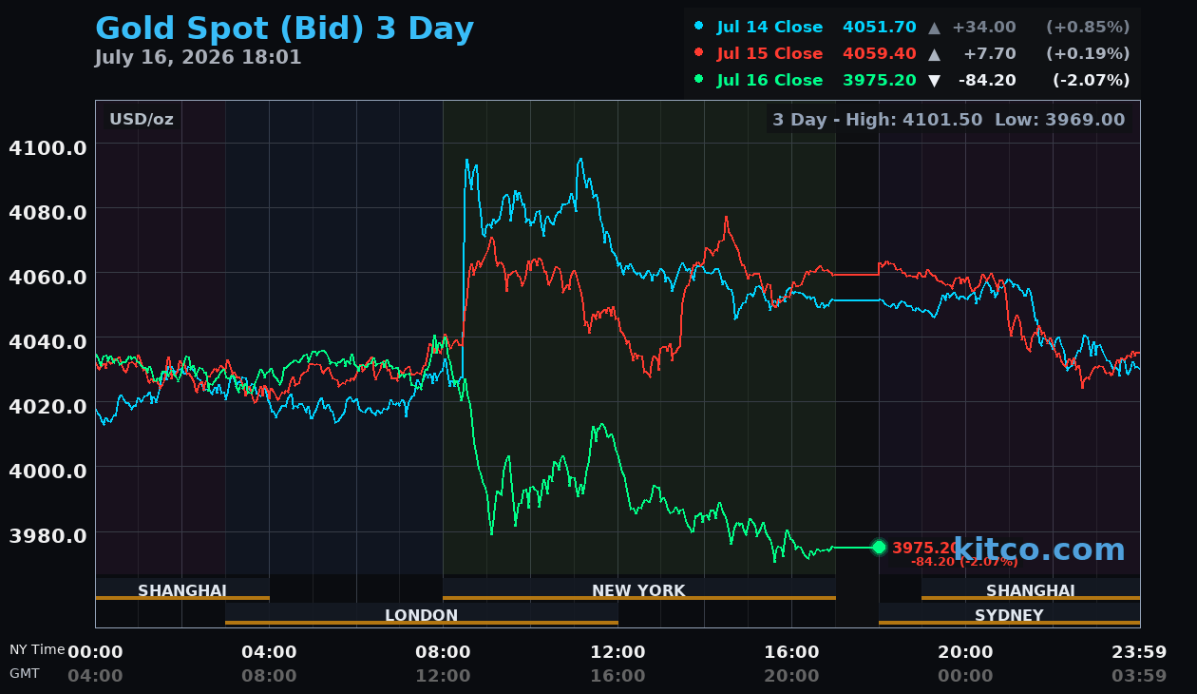Screen dimensions: 1197x694
Task: Click the blue Jul 14 legend dot
Action: (x=699, y=26)
